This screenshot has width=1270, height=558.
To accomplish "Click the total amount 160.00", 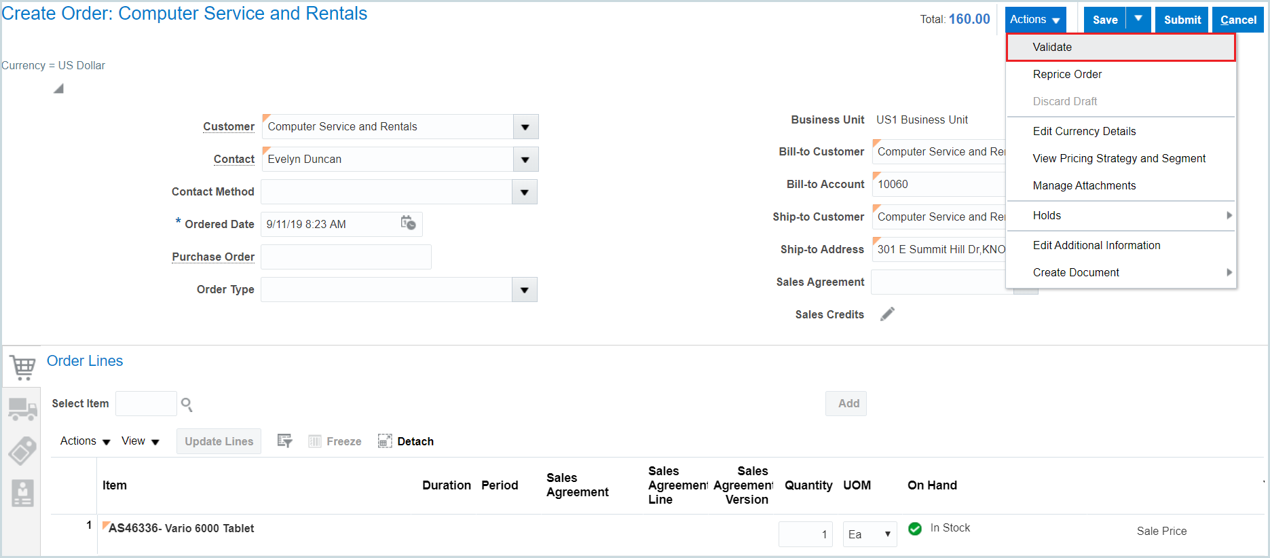I will tap(969, 19).
